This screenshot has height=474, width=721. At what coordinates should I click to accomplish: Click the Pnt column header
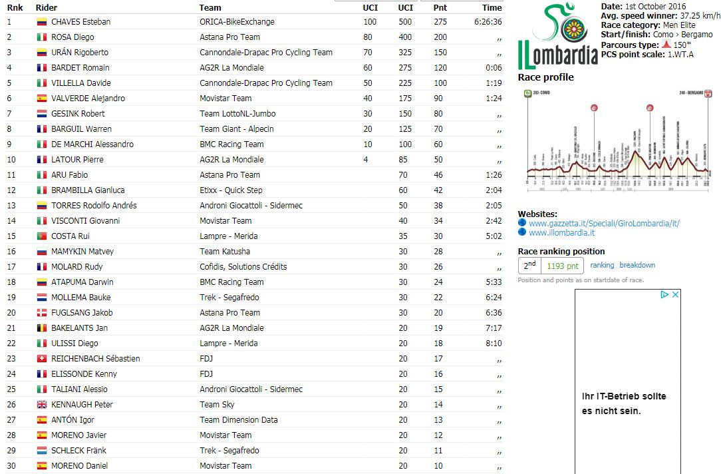440,8
